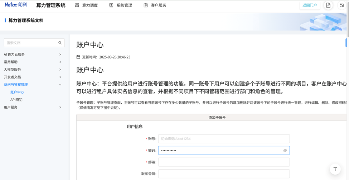This screenshot has width=349, height=180.
Task: Toggle password visibility eye icon
Action: pyautogui.click(x=285, y=151)
